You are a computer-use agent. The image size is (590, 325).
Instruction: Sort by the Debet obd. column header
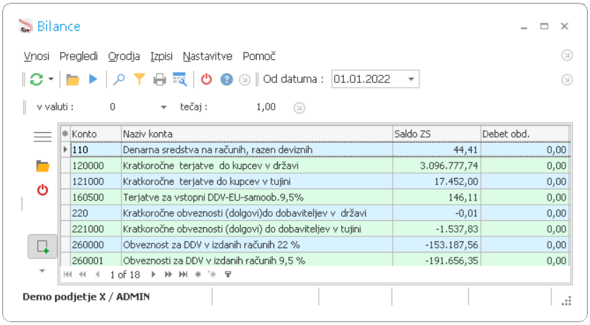coord(525,134)
